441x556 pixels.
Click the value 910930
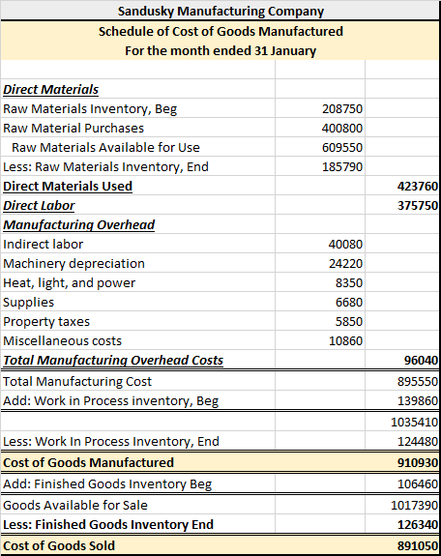tap(418, 462)
